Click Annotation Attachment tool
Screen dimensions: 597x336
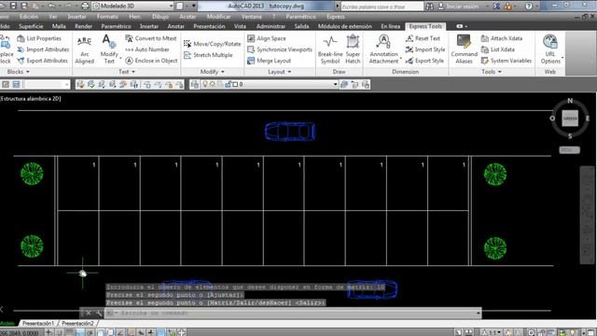[x=383, y=49]
